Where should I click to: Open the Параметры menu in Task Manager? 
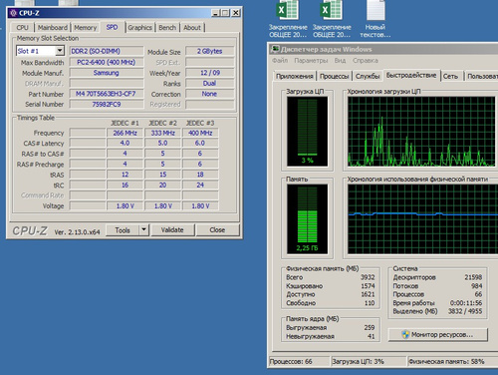(311, 61)
